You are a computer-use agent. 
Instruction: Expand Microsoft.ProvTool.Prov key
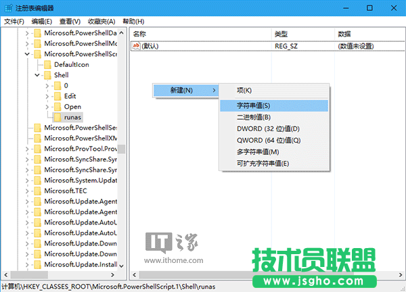tap(27, 149)
